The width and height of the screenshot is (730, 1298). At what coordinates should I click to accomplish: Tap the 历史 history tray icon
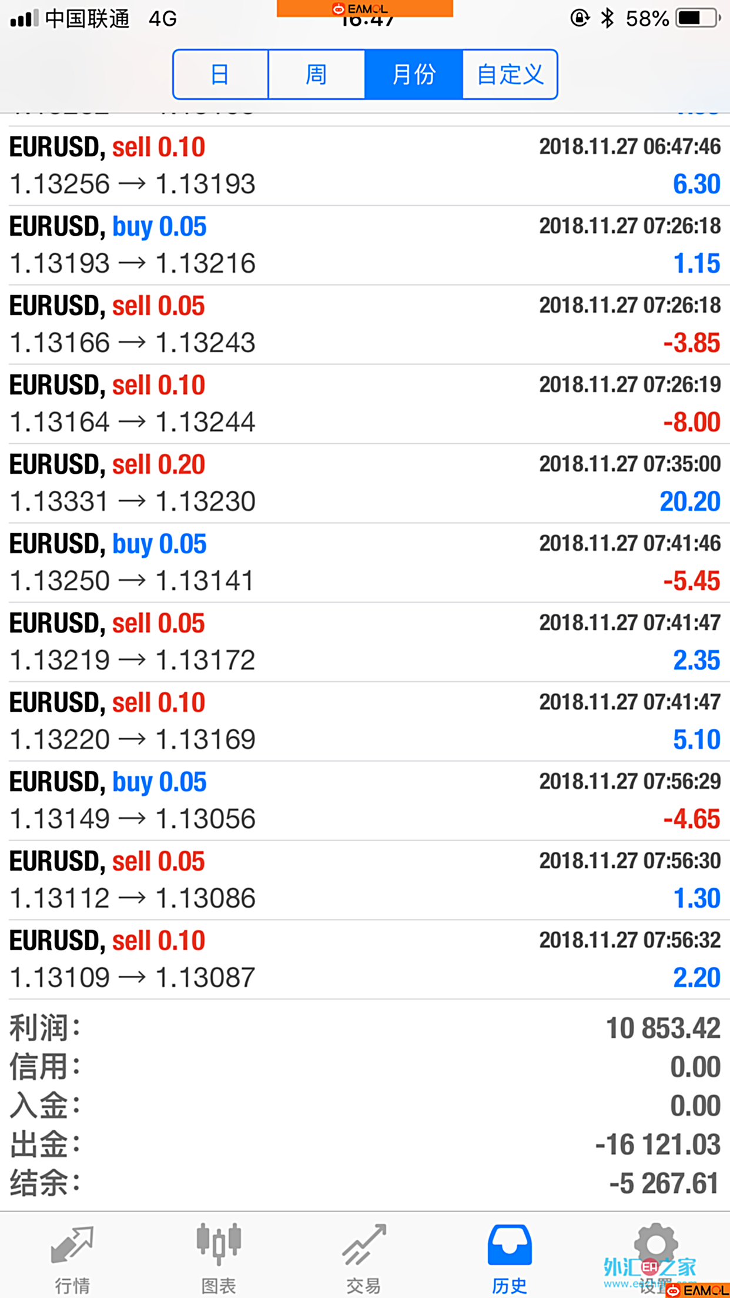coord(509,1246)
